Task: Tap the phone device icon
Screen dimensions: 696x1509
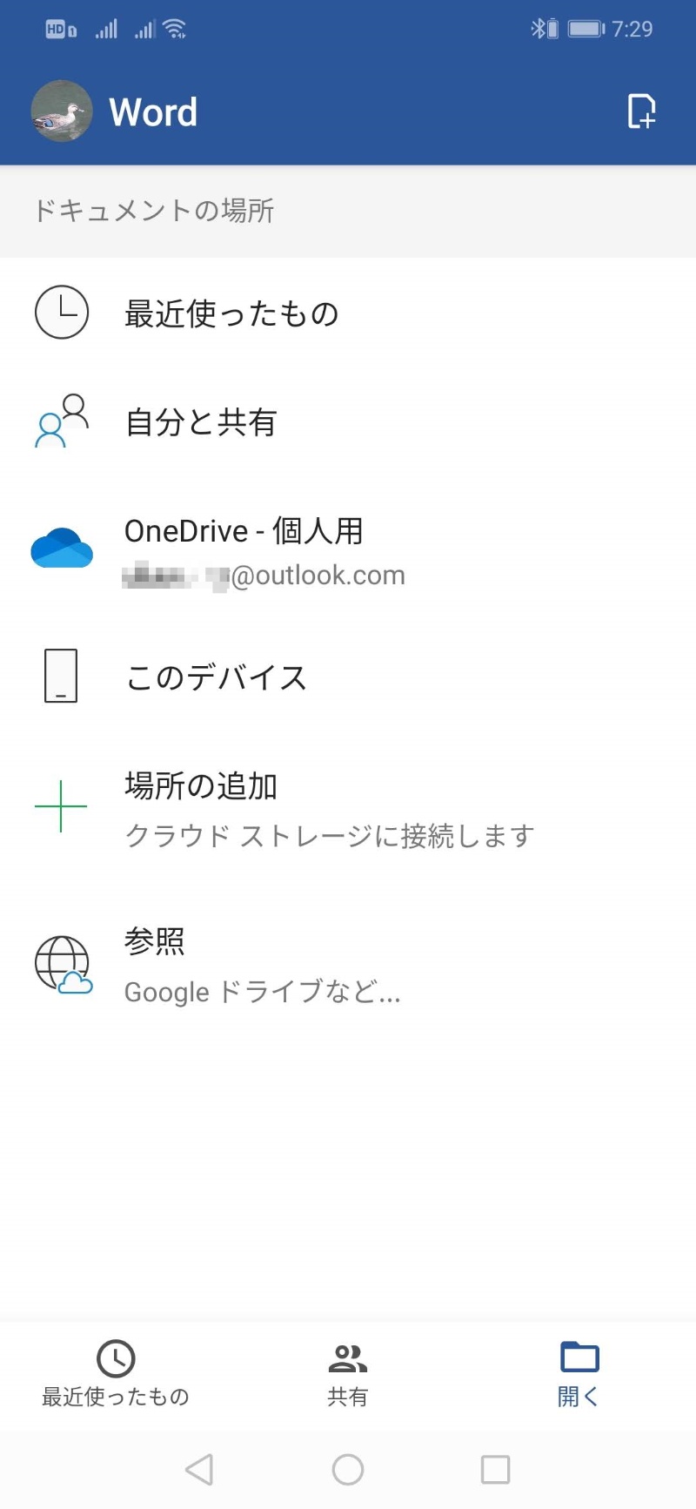Action: (x=61, y=676)
